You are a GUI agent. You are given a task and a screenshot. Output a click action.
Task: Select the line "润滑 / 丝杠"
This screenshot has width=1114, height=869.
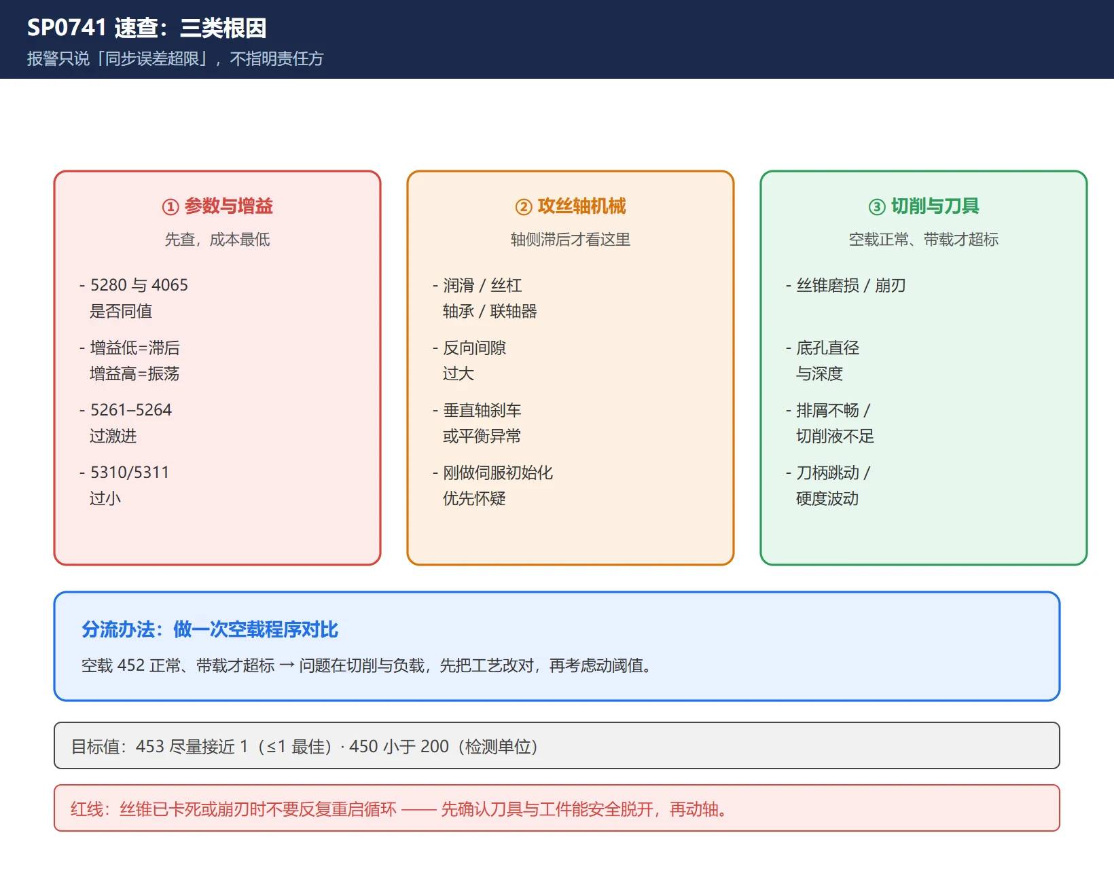pyautogui.click(x=482, y=285)
